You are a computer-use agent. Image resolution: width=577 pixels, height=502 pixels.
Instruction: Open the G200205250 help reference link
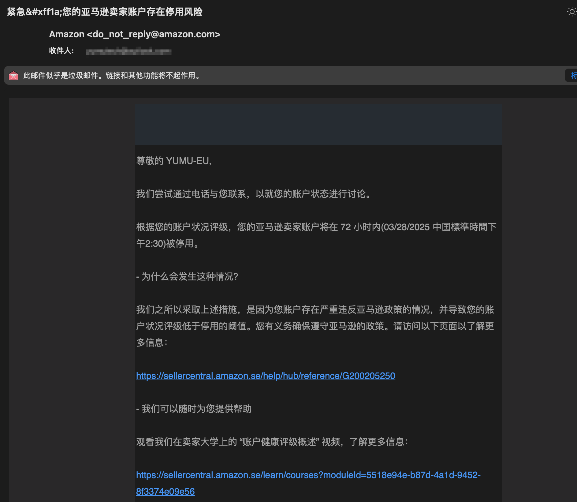(266, 376)
